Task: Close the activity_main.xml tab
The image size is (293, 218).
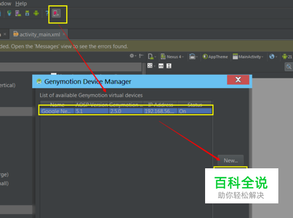Action: click(64, 34)
